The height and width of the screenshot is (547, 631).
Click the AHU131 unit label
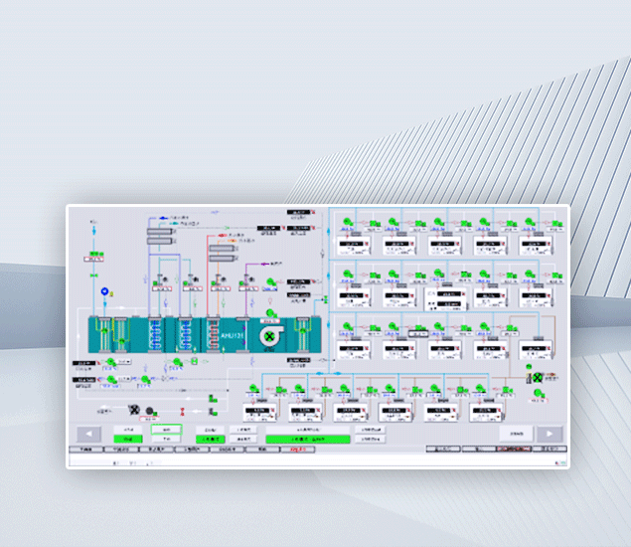(x=232, y=335)
